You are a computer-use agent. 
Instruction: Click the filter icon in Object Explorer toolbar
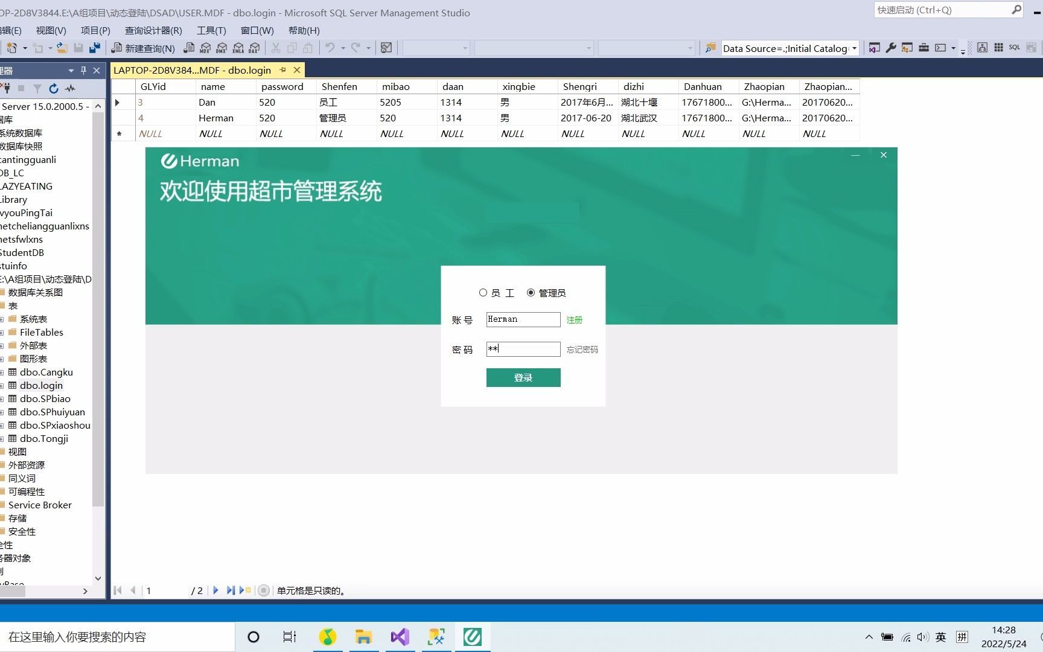click(37, 88)
